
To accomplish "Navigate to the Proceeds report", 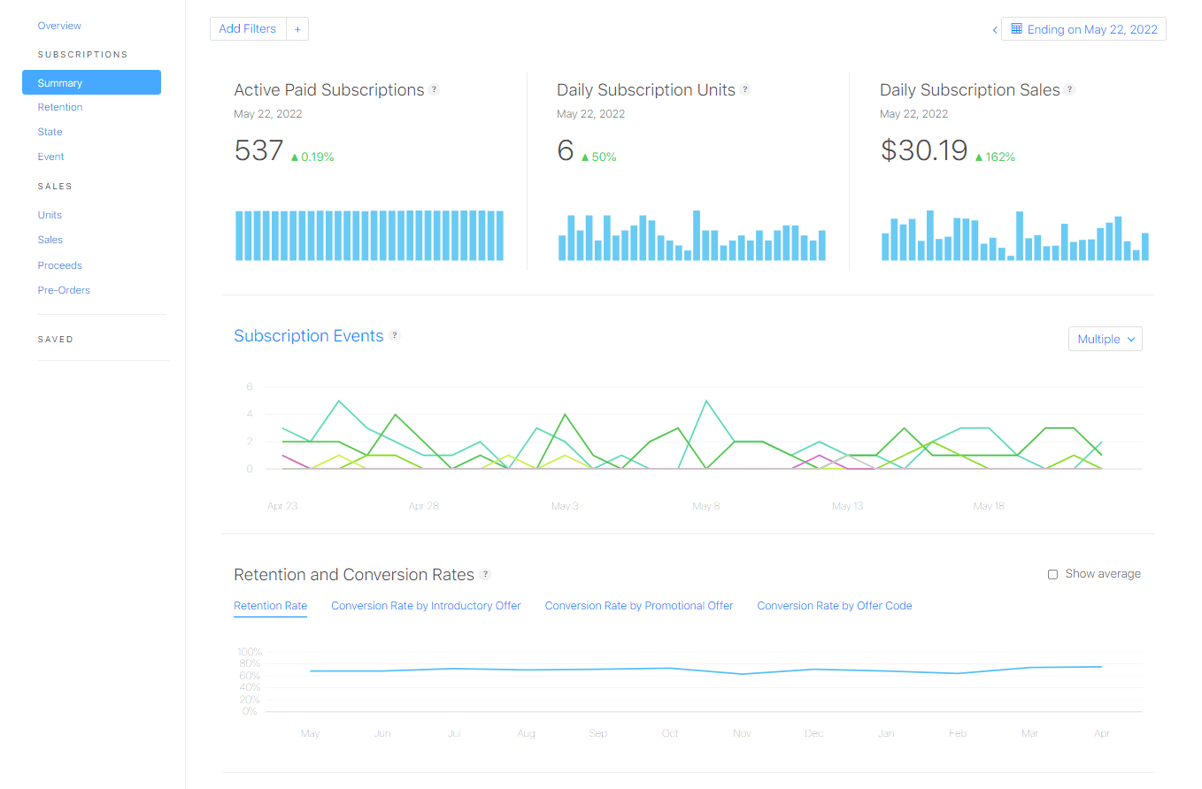I will pos(59,264).
